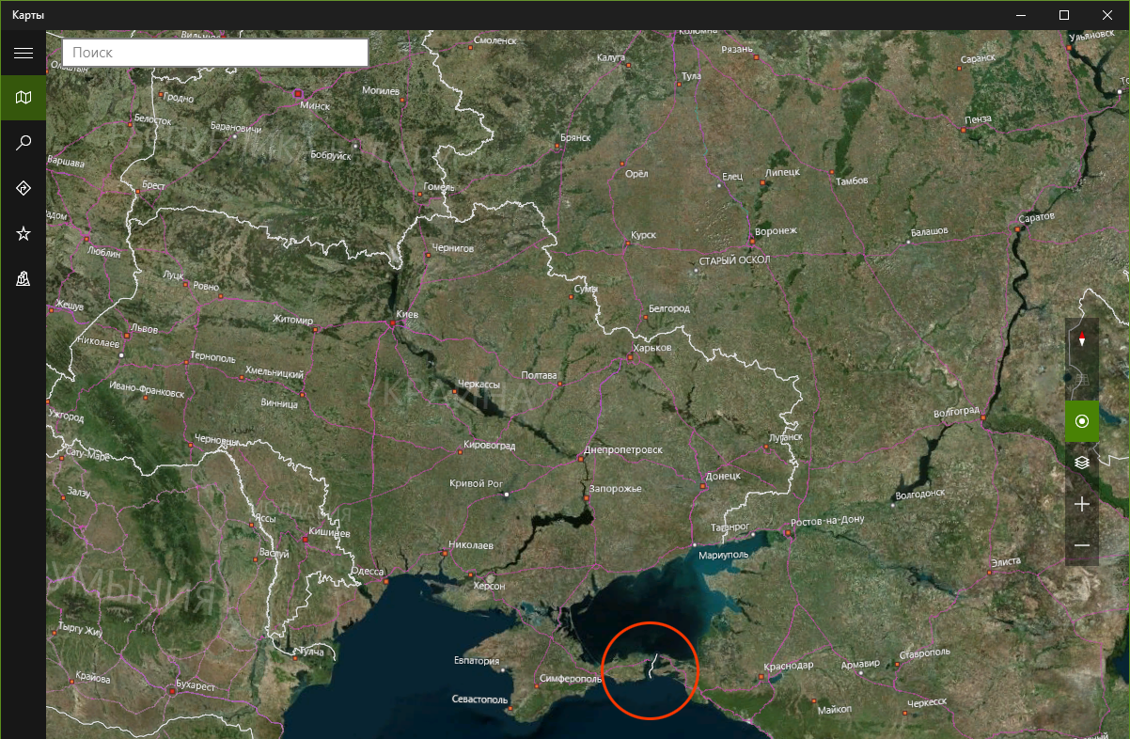Toggle the map tilt grid control
This screenshot has height=739, width=1130.
click(1081, 380)
